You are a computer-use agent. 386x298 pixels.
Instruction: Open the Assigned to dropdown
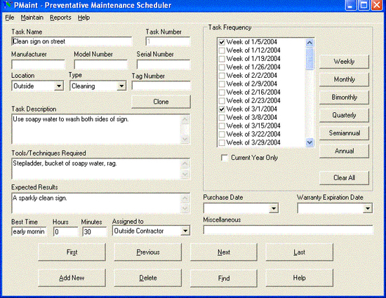pyautogui.click(x=185, y=231)
